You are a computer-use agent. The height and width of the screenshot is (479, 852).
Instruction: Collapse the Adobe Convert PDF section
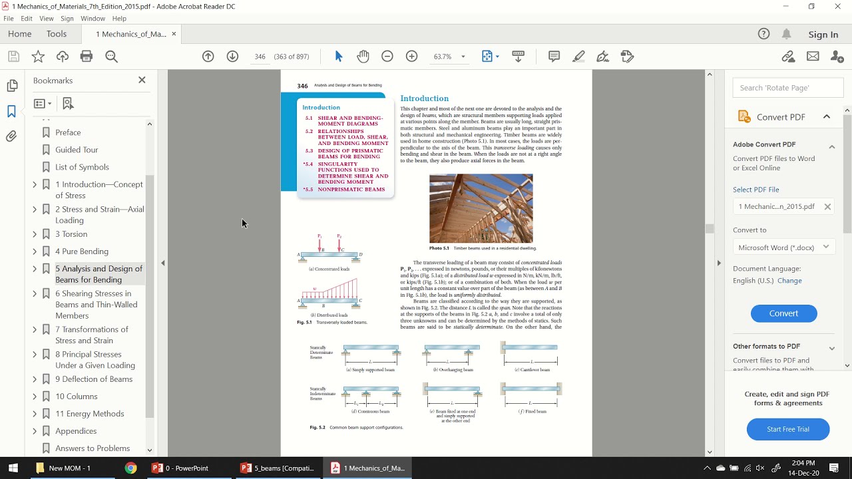click(832, 146)
